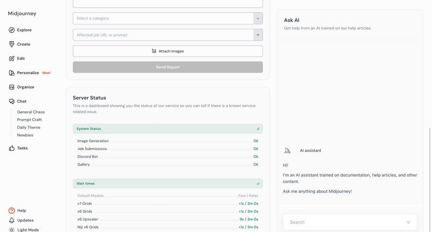
Task: Open the General Chaos chat room
Action: [x=31, y=112]
